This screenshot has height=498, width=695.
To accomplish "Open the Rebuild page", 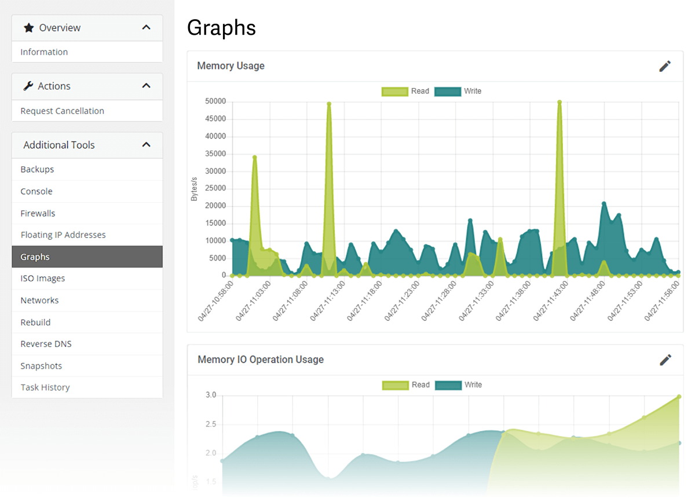I will pyautogui.click(x=87, y=322).
